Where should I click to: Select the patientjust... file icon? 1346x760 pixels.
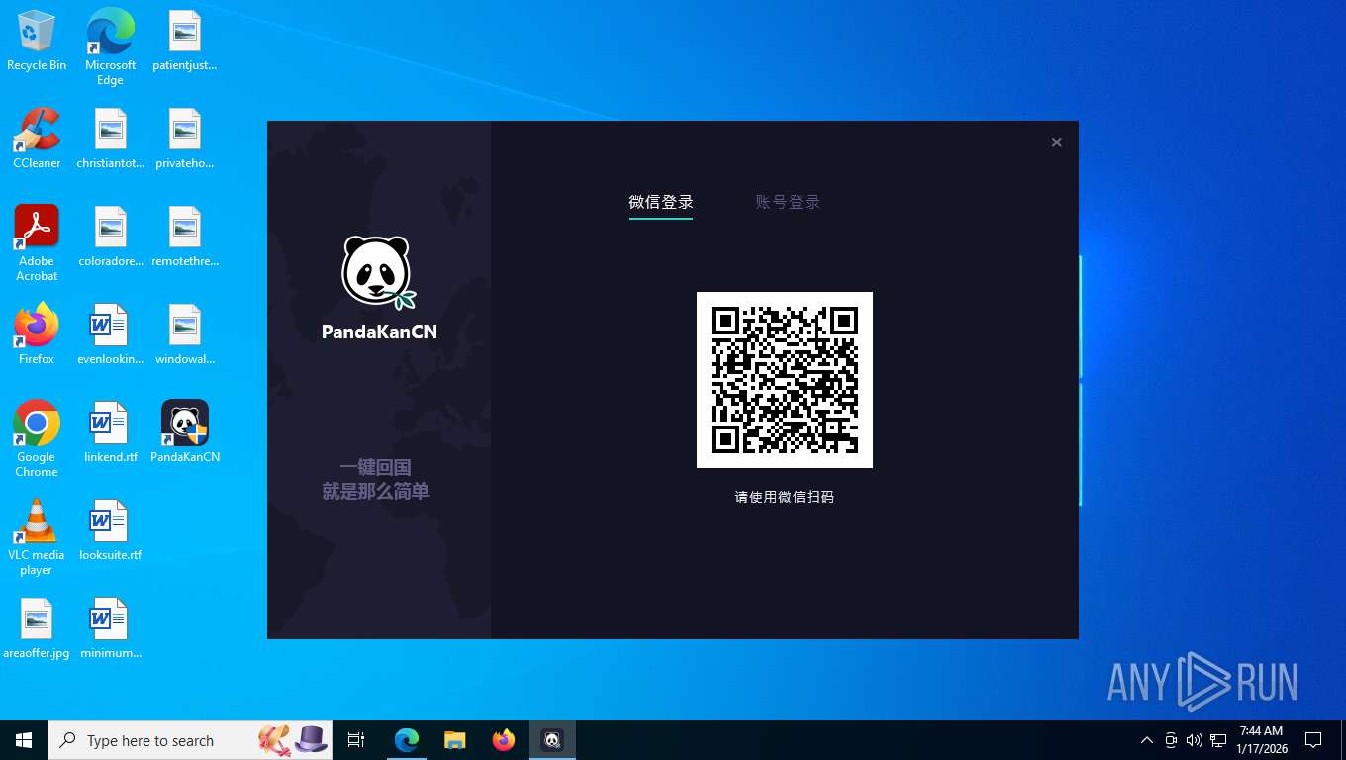pos(185,41)
